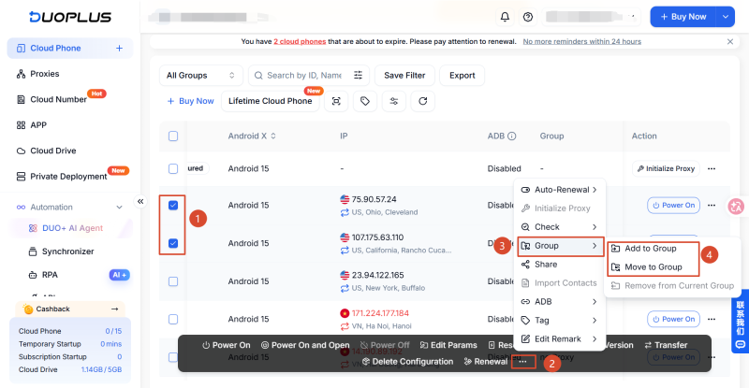Image resolution: width=749 pixels, height=388 pixels.
Task: Collapse the sidebar with the double chevron
Action: (140, 201)
